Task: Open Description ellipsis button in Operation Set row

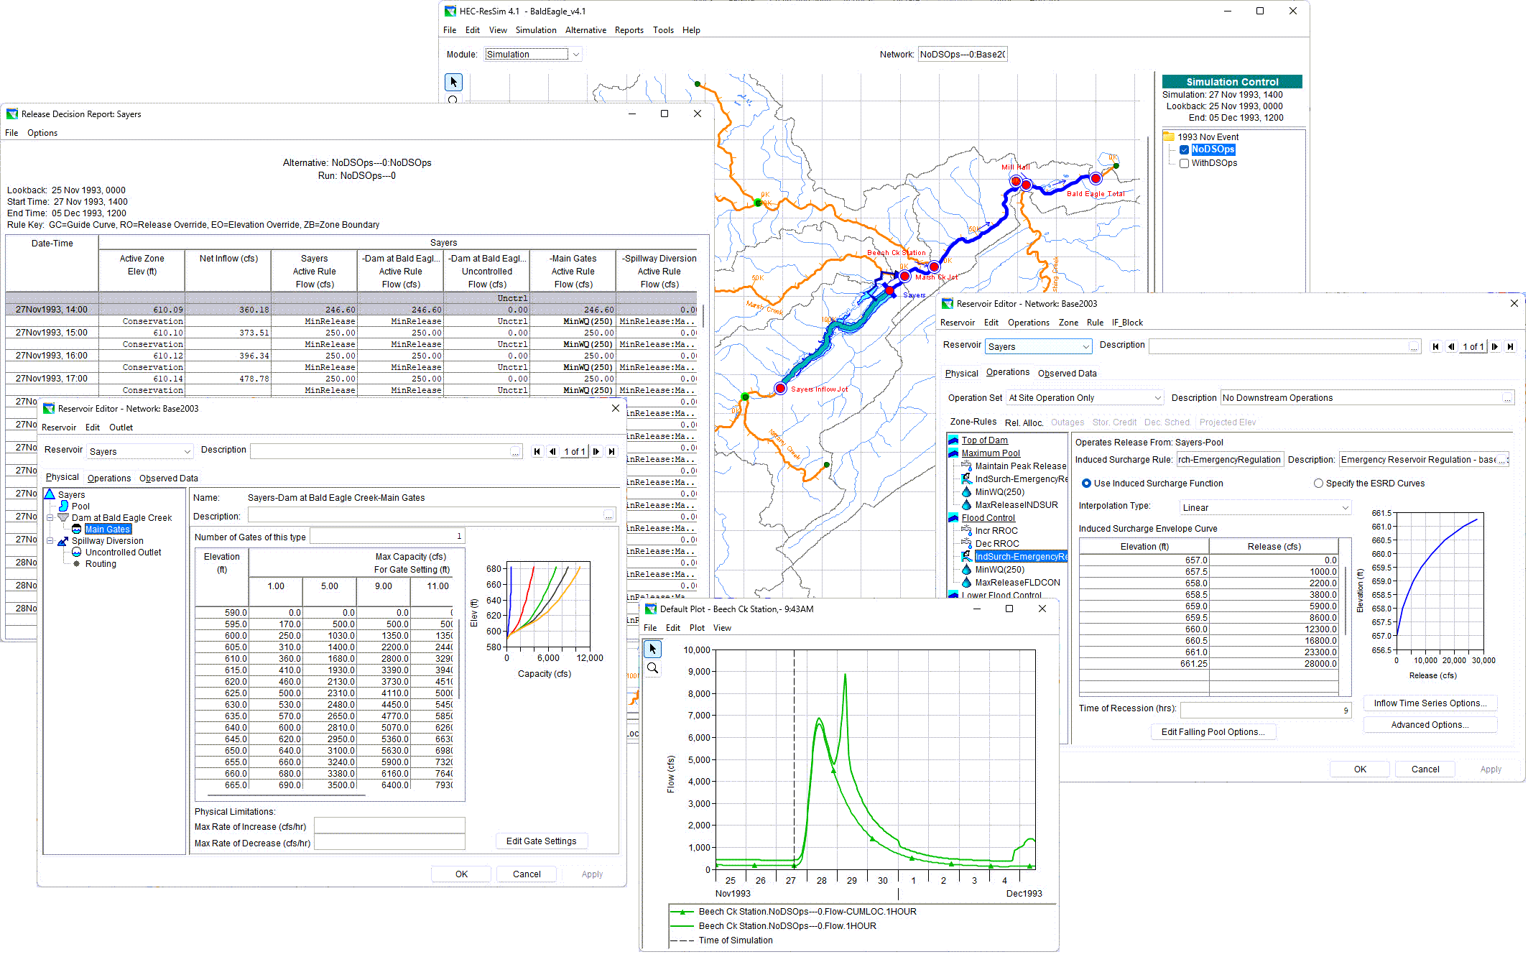Action: click(x=1507, y=398)
